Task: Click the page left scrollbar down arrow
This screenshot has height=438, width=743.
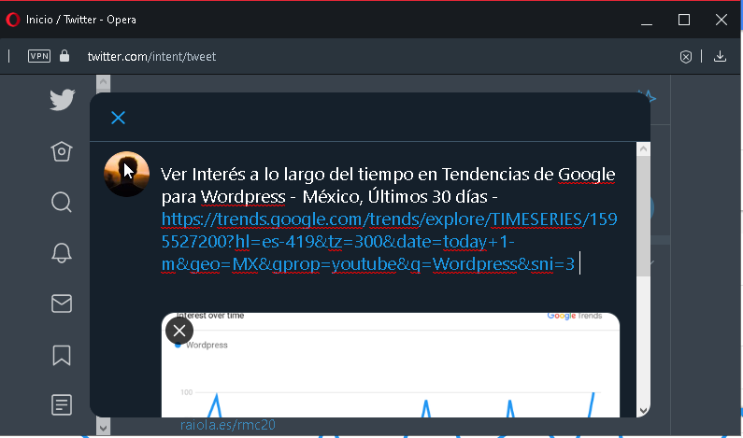Action: 104,428
